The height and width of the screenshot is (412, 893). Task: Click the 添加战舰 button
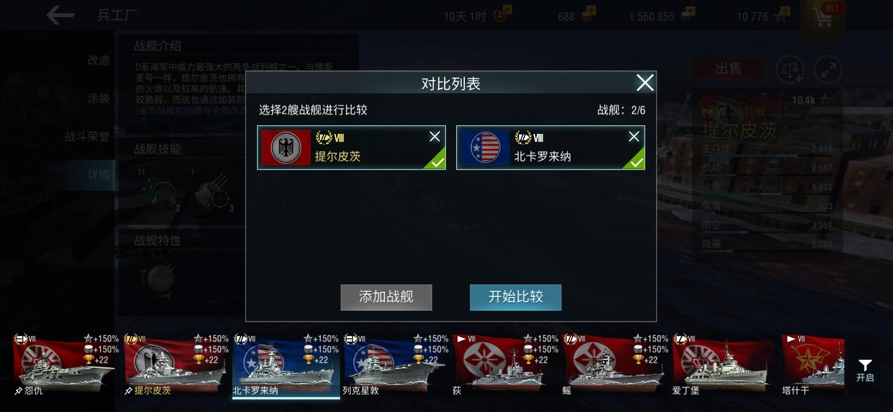[386, 298]
